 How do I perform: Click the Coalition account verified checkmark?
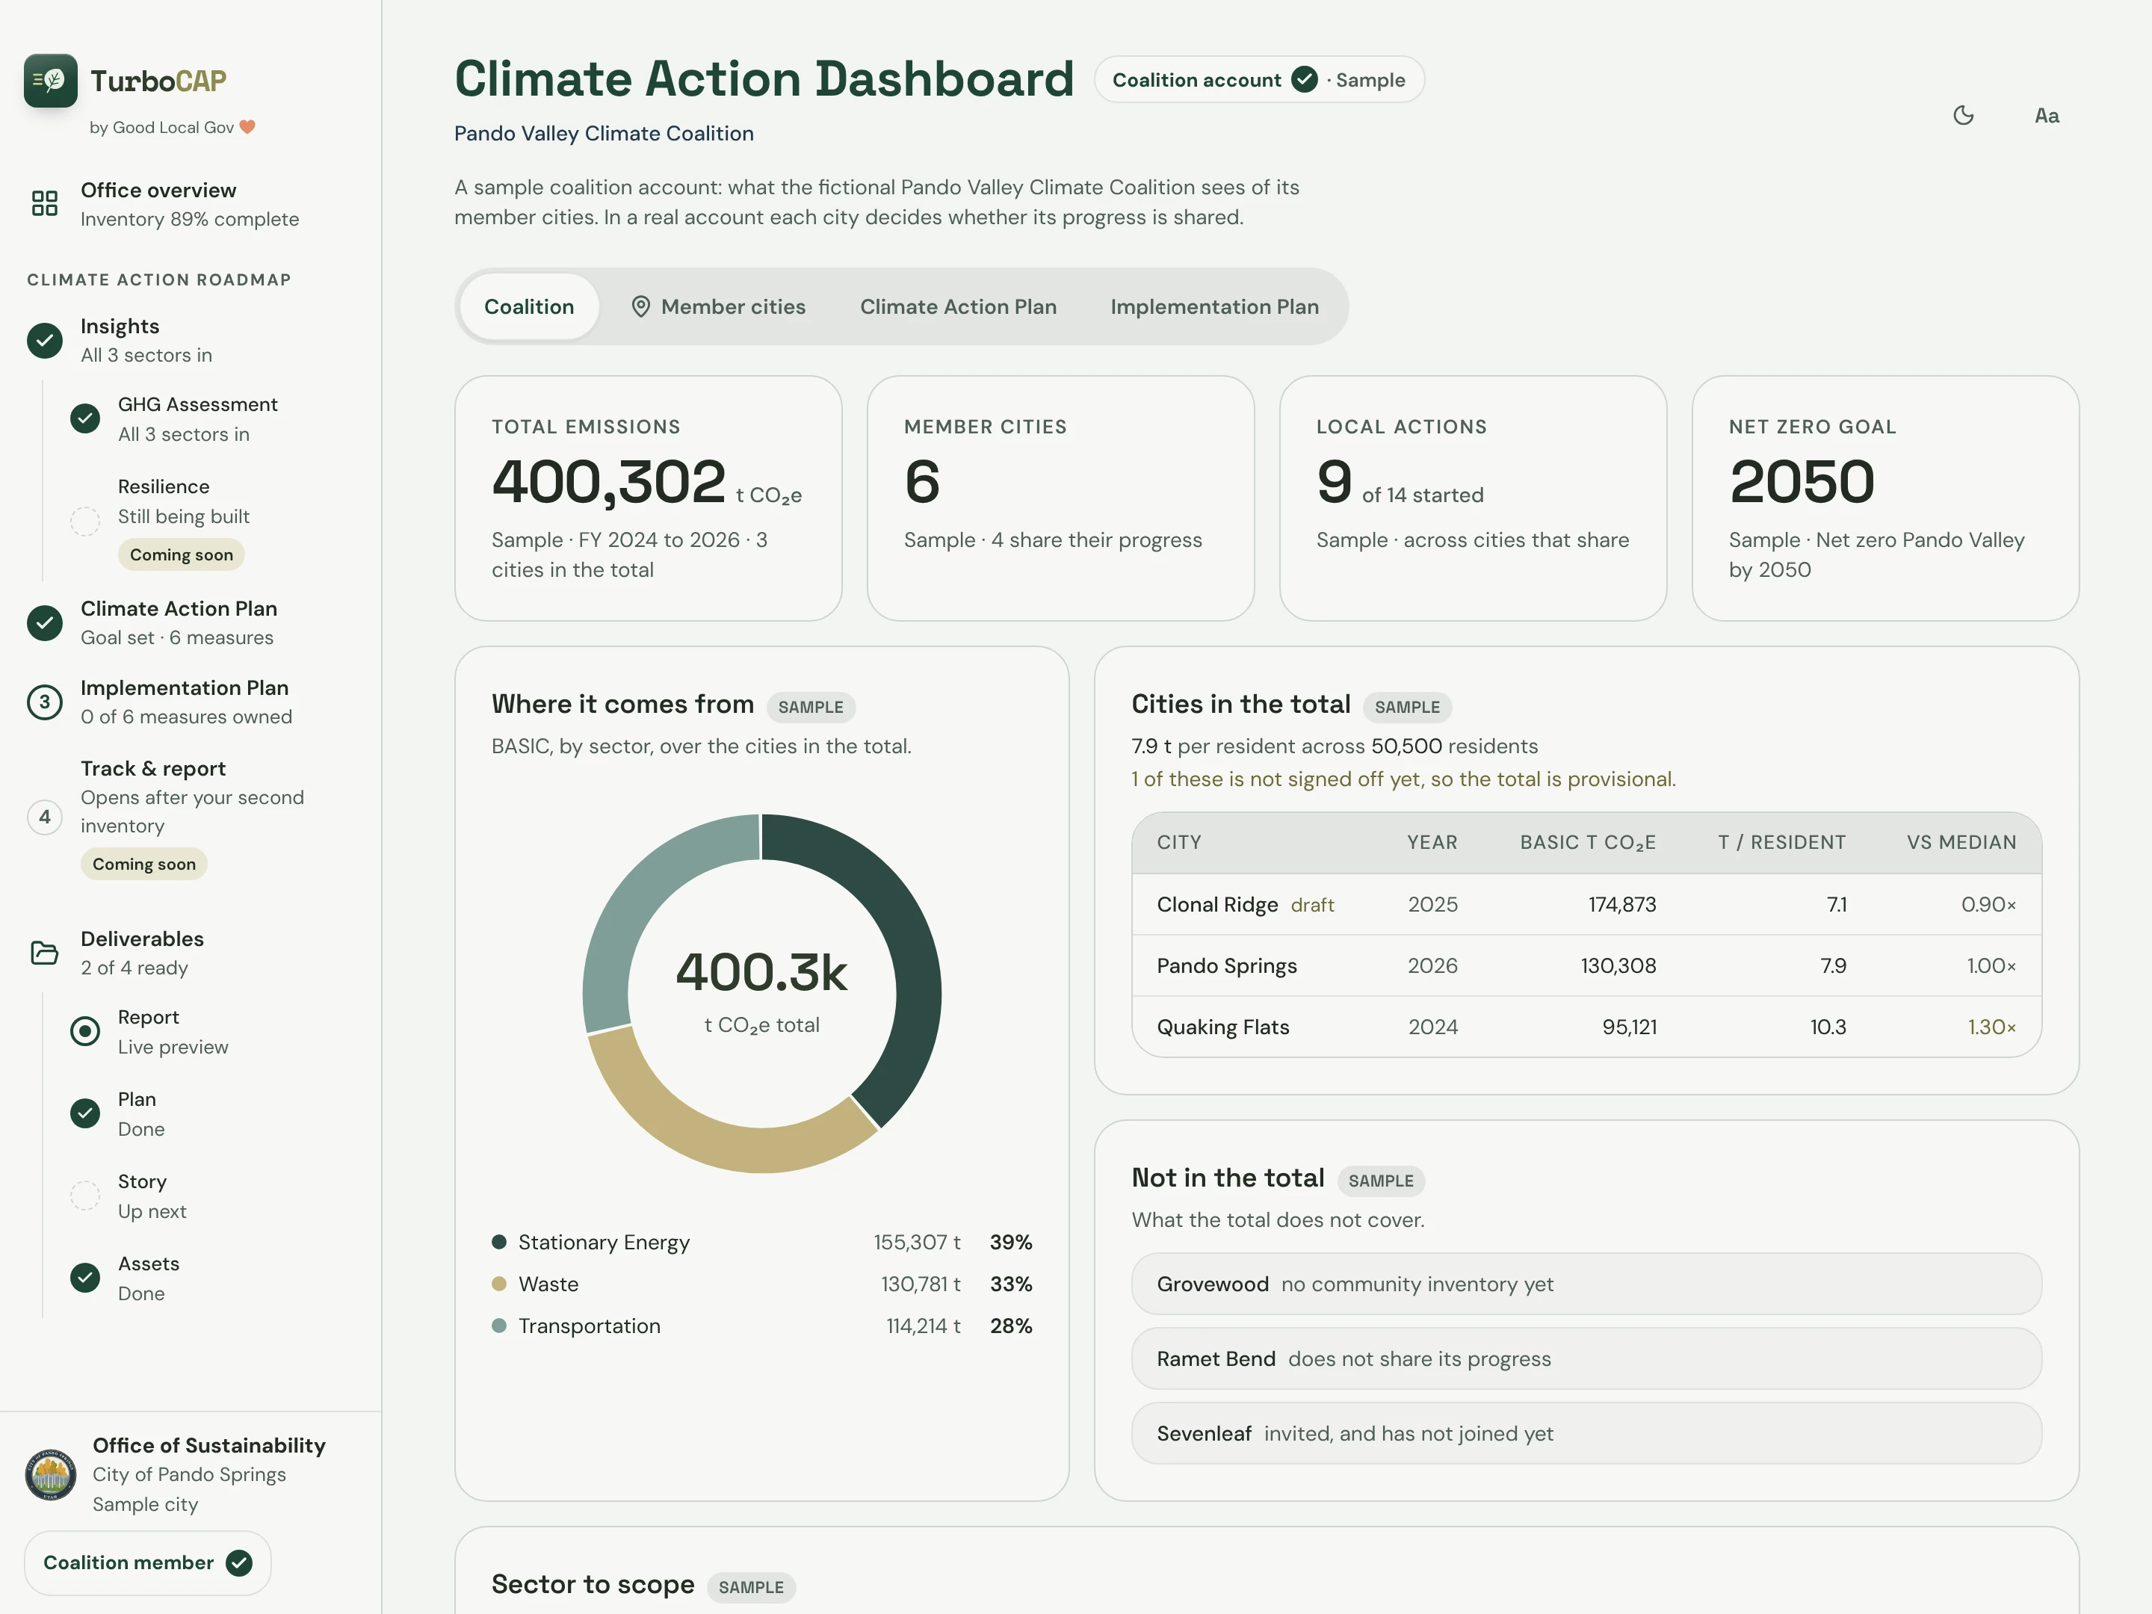click(1305, 80)
